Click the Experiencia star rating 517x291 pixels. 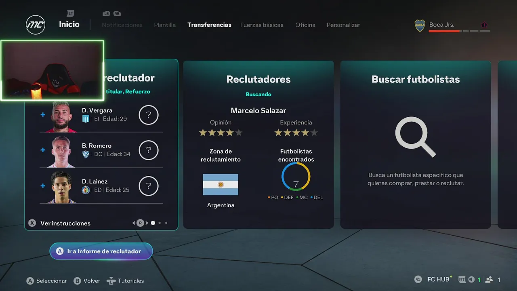296,133
